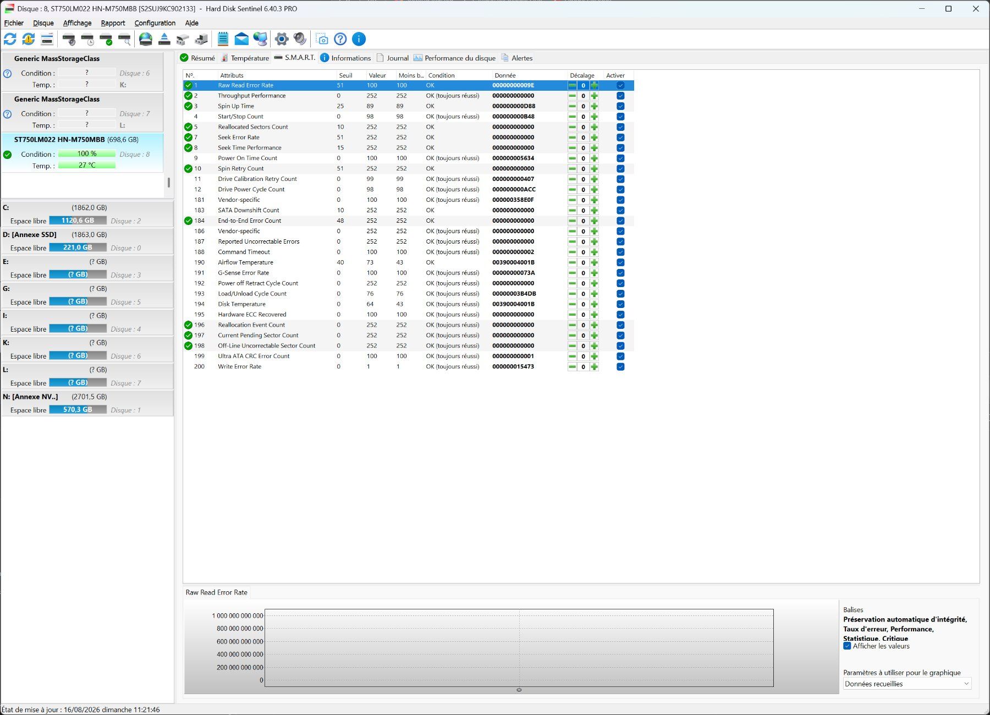The width and height of the screenshot is (990, 715).
Task: Click the grey speaker sound icon
Action: coord(300,39)
